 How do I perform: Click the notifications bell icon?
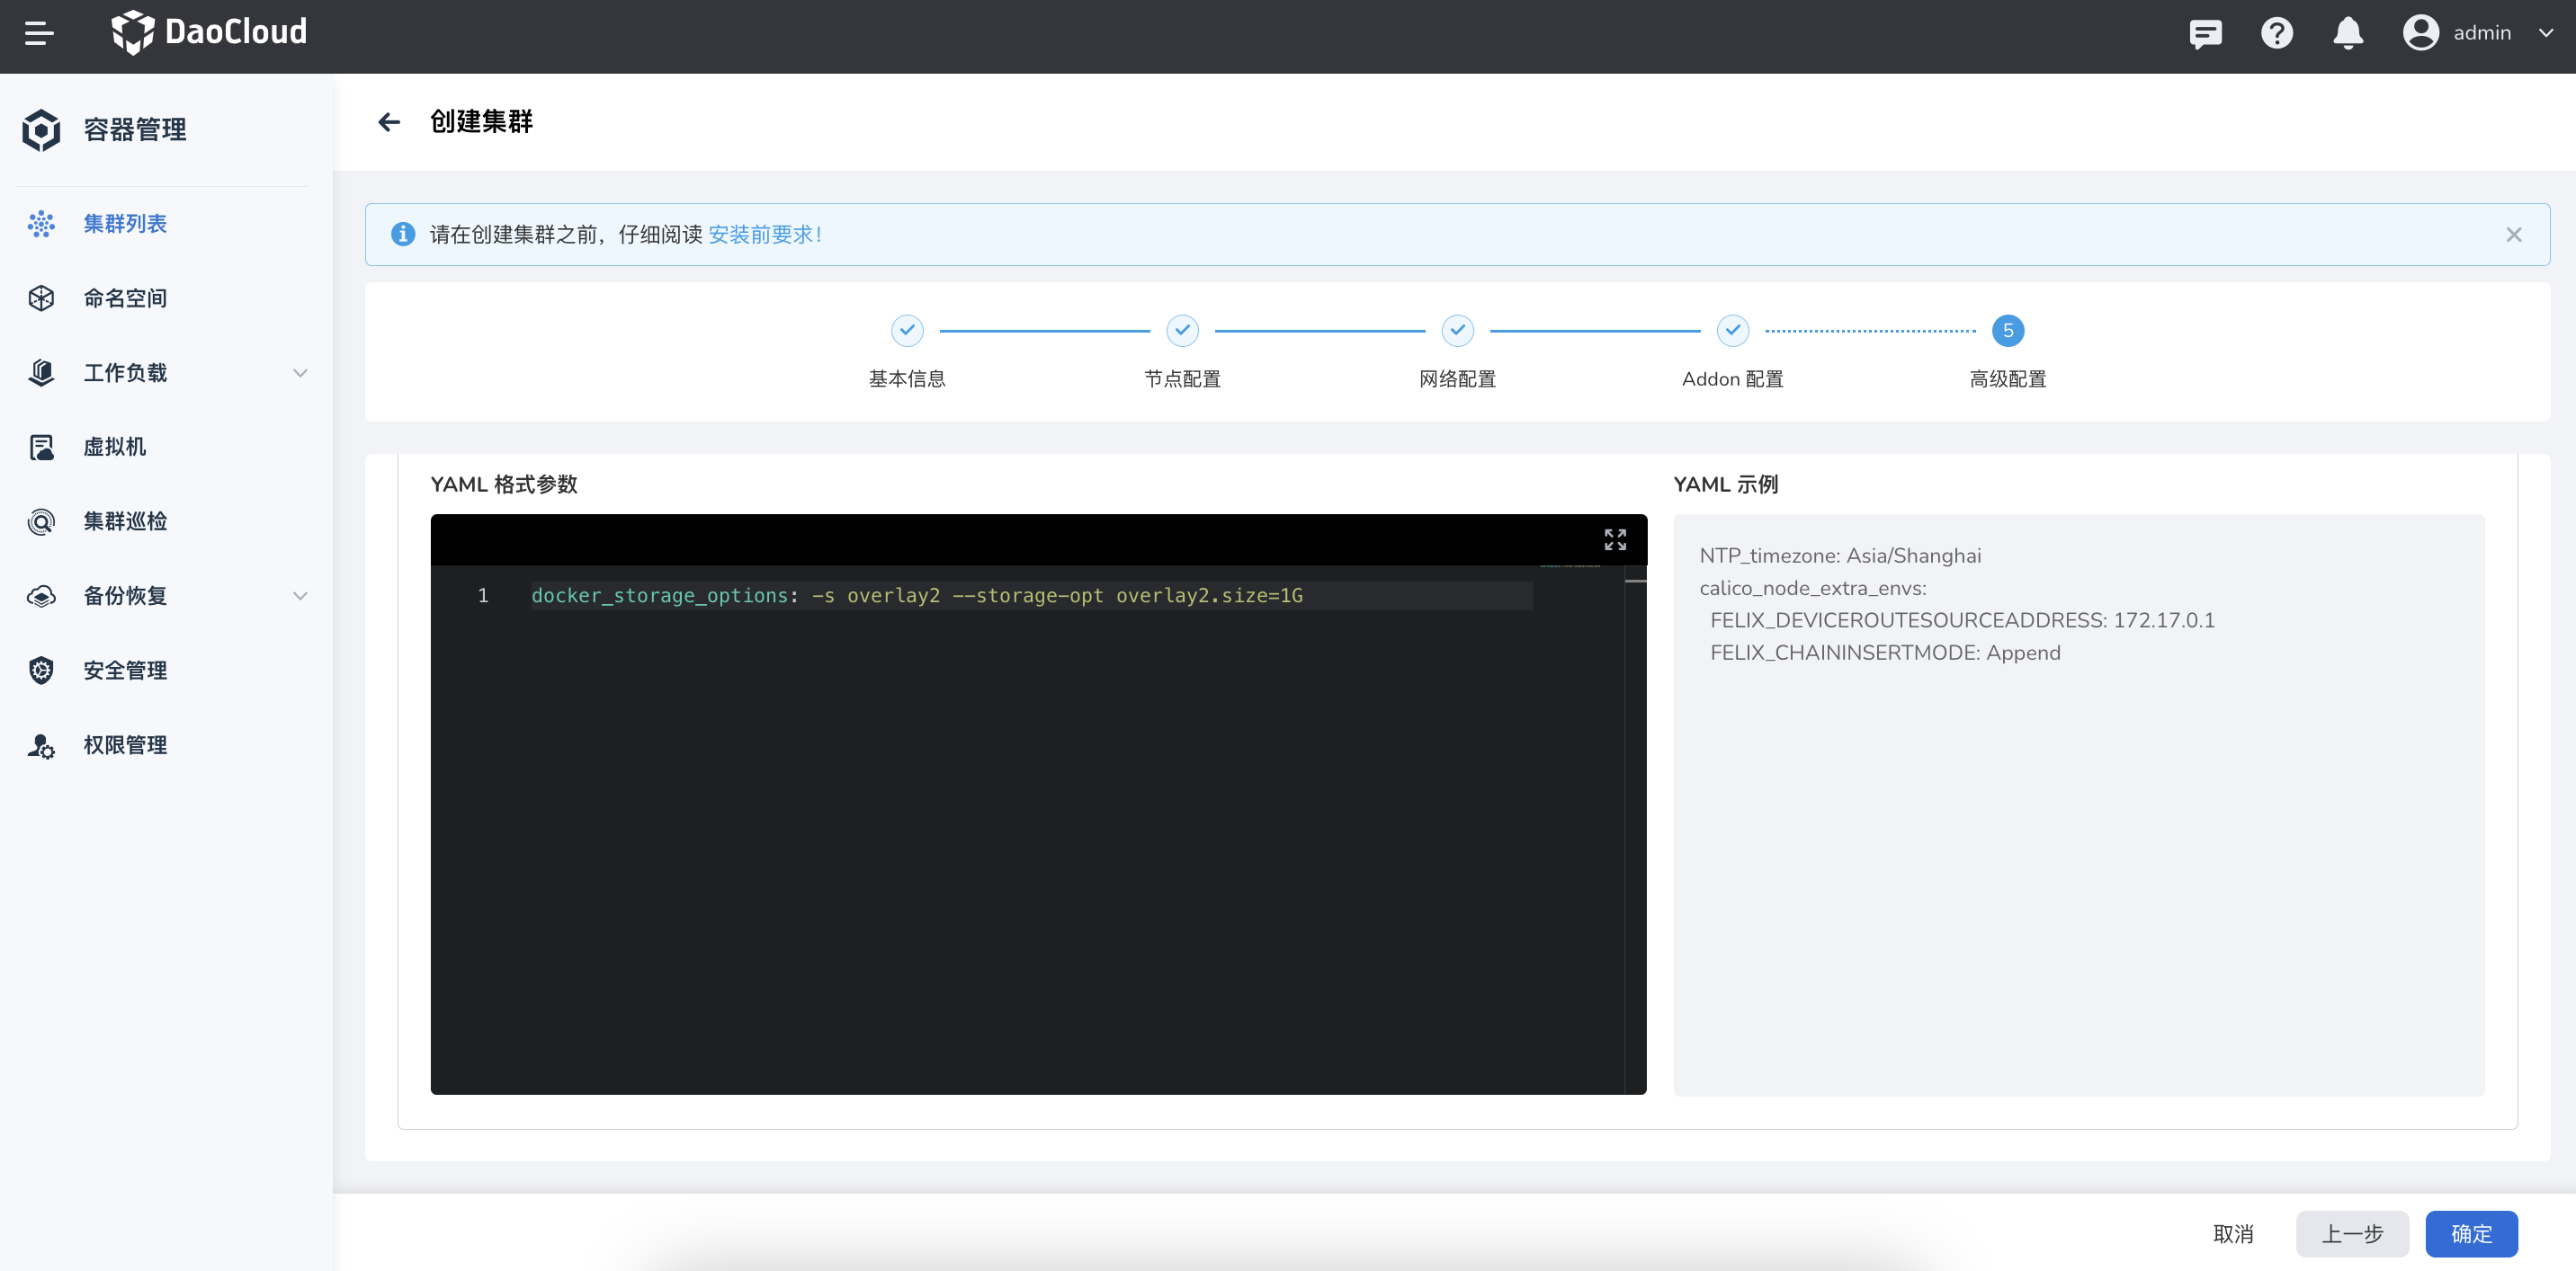click(x=2347, y=33)
